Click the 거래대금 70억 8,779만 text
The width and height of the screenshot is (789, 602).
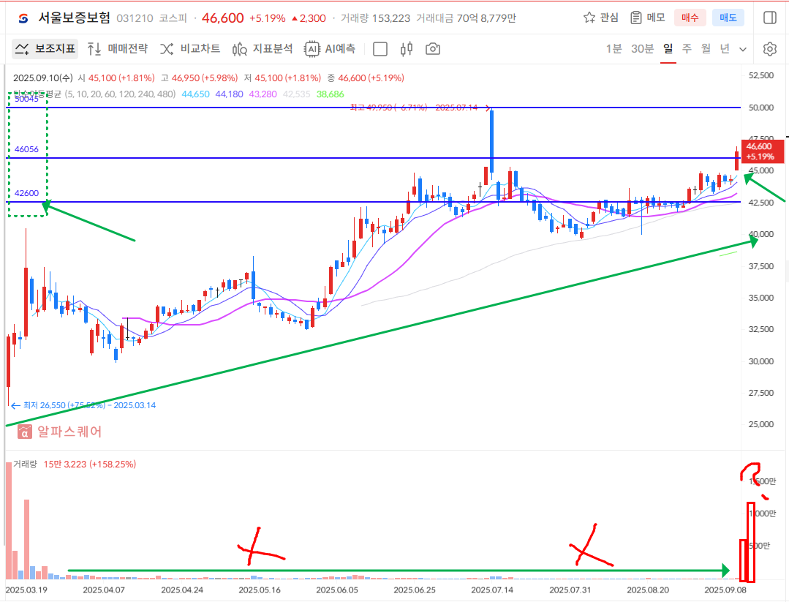466,18
